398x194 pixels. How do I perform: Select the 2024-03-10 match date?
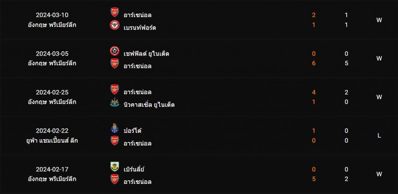(52, 15)
